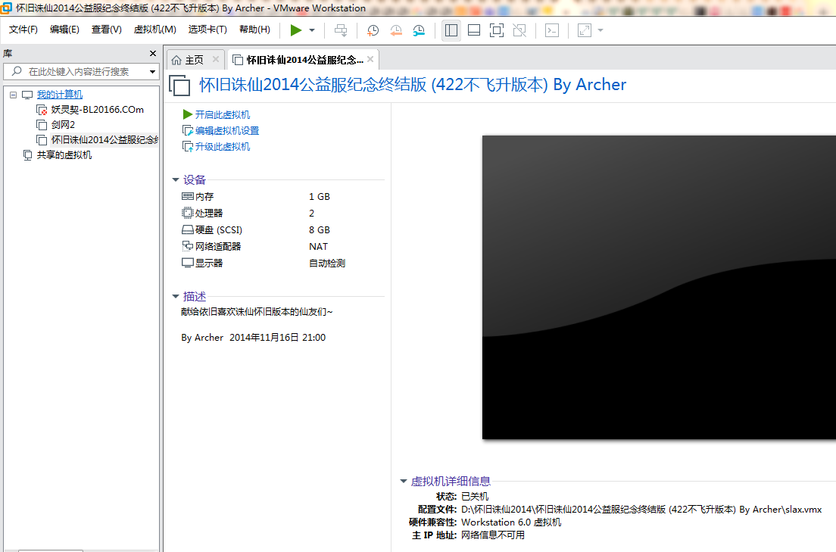The image size is (836, 552).
Task: Click the library search input field
Action: pos(80,71)
